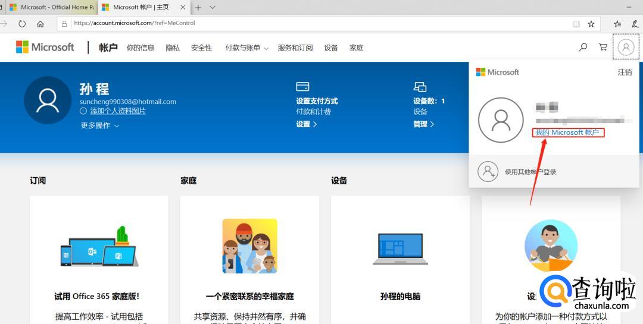Refresh the page with reload button
This screenshot has width=643, height=324.
22,24
